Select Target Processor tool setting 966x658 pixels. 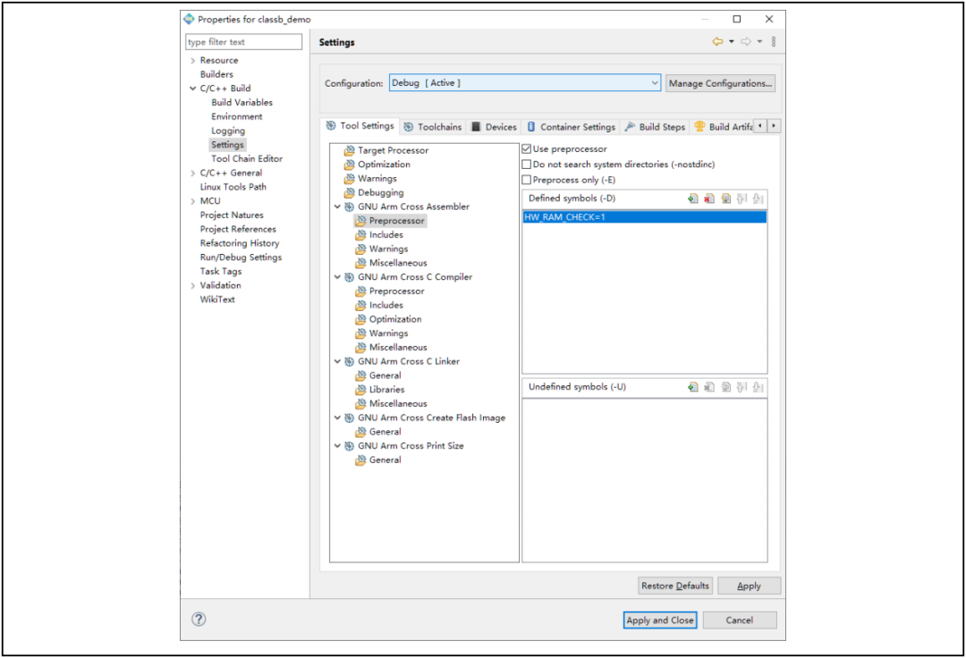click(x=393, y=150)
